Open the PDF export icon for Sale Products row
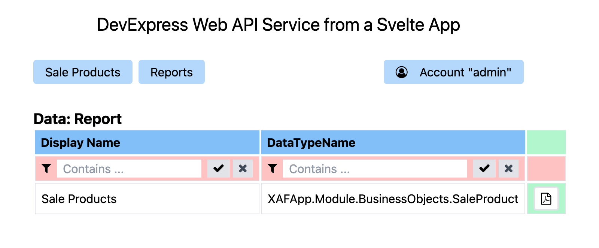Image resolution: width=599 pixels, height=248 pixels. (x=546, y=199)
